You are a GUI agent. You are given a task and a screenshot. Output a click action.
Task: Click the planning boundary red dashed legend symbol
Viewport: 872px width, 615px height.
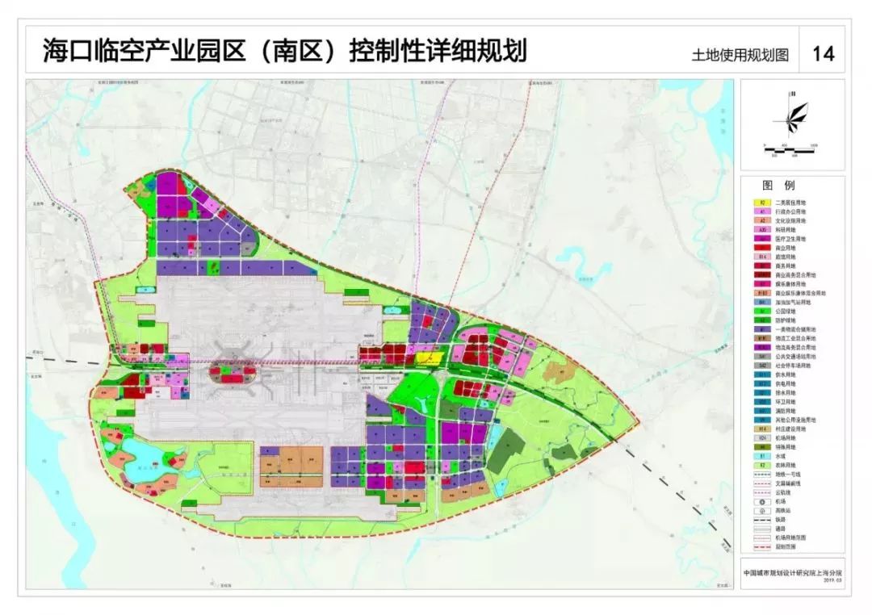(761, 546)
